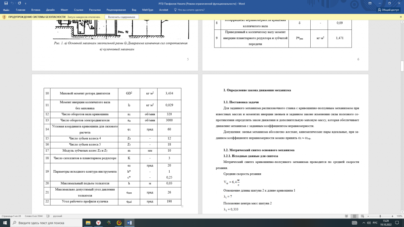Click heading '1. Определение закона движения механизма'
Viewport: 404px width, 227px height.
[257, 90]
